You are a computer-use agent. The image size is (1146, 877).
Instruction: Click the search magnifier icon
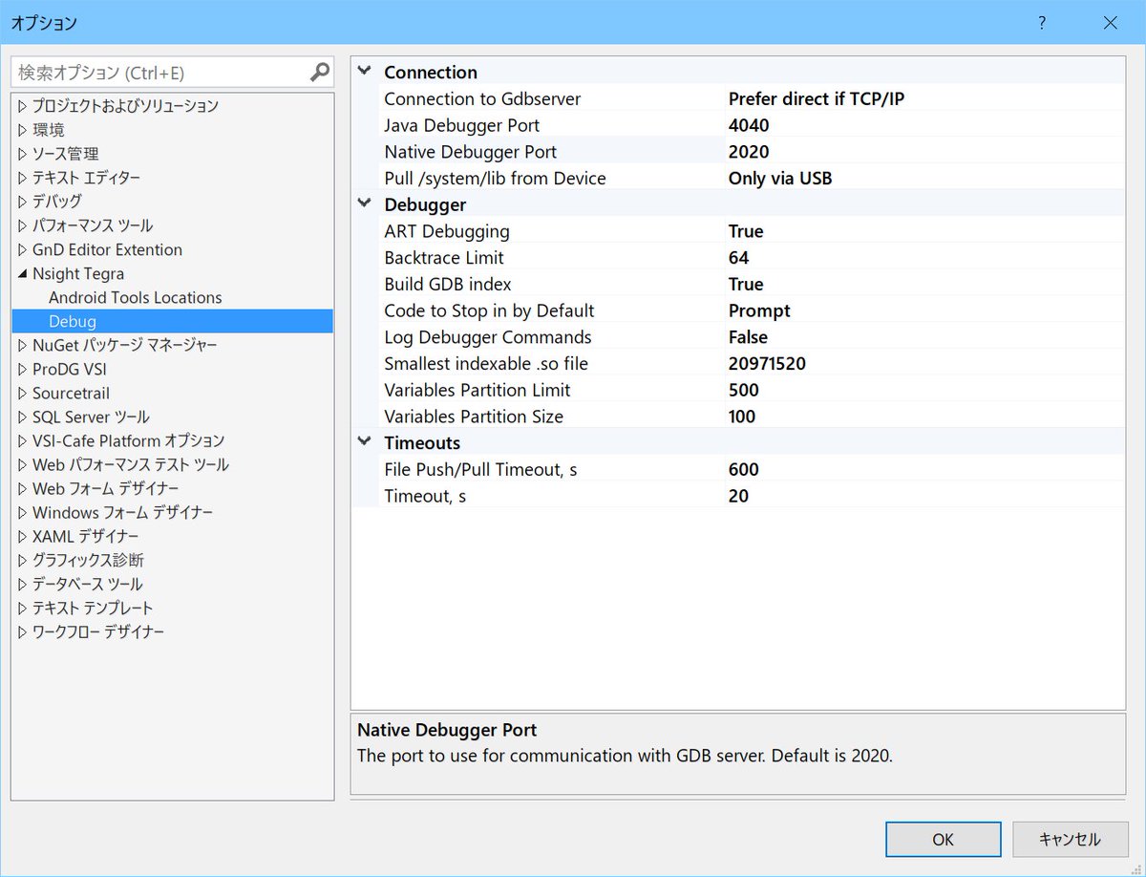pyautogui.click(x=320, y=72)
